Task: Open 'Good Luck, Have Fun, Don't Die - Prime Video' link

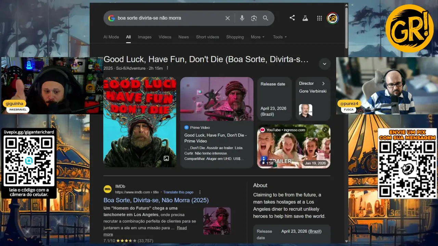Action: coord(216,138)
